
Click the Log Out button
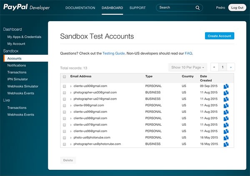[237, 7]
